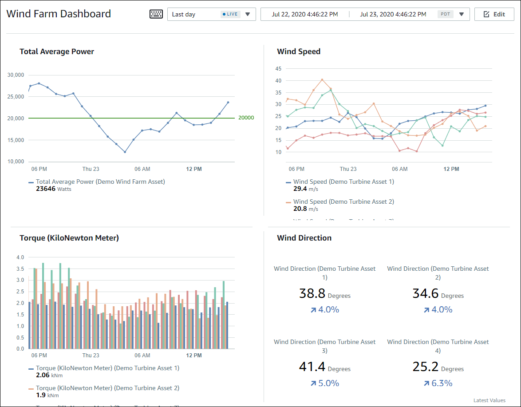Toggle the Total Average Power legend entry
This screenshot has width=521, height=407.
coord(100,181)
